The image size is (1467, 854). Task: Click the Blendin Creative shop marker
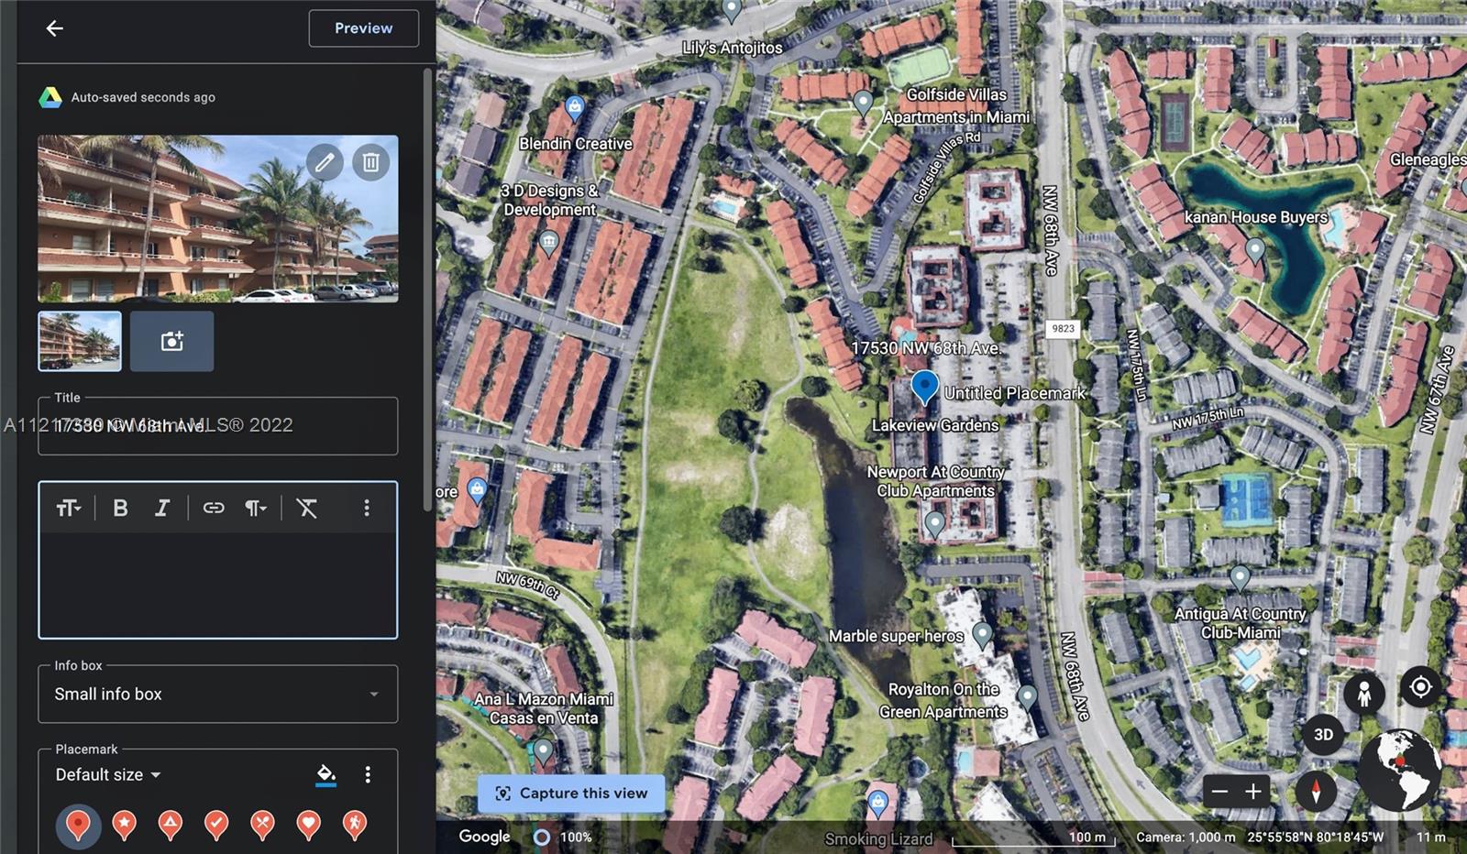pos(574,109)
